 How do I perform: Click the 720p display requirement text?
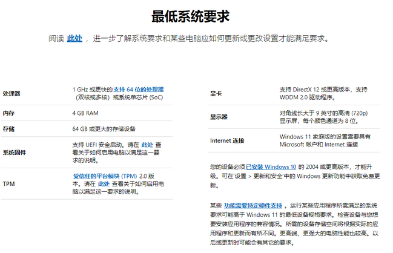pos(323,117)
